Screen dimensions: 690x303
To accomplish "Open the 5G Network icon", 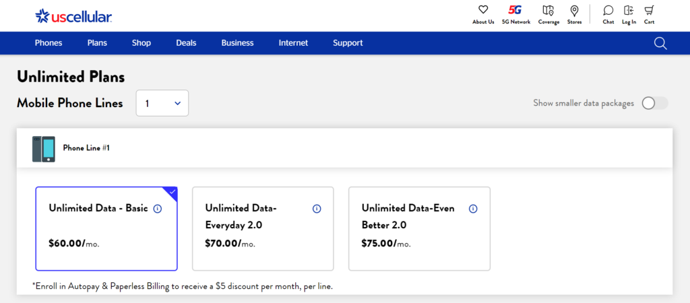I will 515,10.
